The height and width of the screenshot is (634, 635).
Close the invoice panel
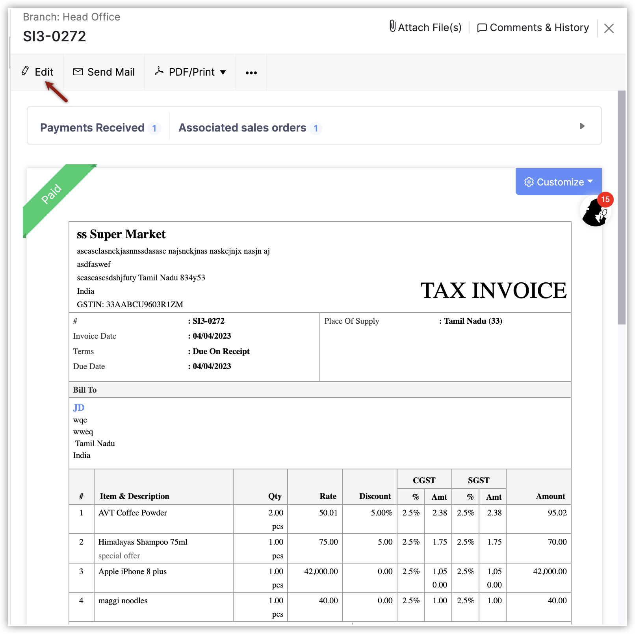609,28
